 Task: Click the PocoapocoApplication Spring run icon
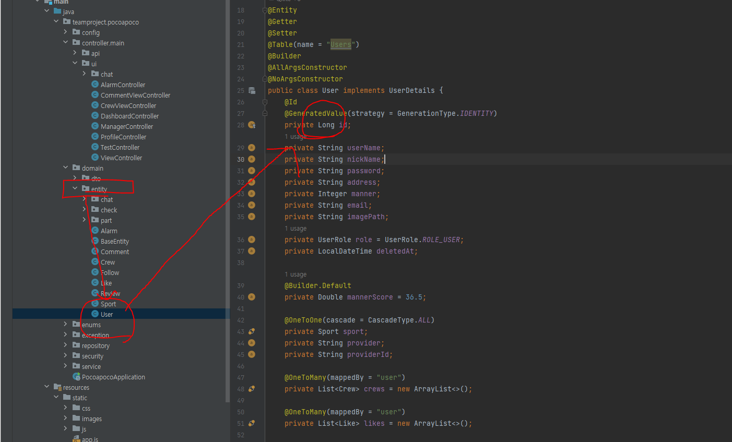(x=76, y=376)
